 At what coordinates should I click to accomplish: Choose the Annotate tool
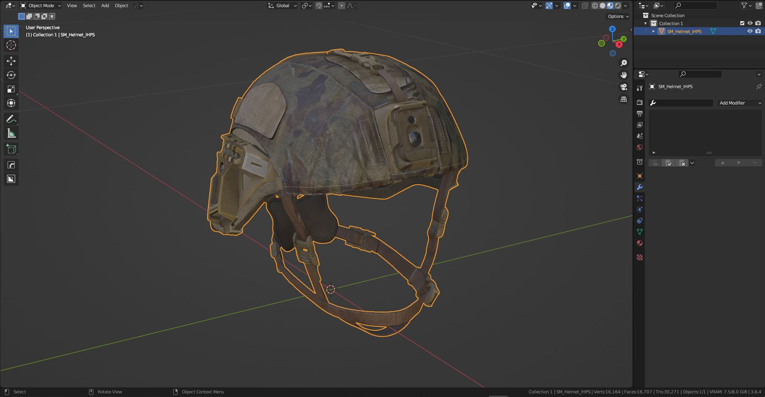[11, 119]
